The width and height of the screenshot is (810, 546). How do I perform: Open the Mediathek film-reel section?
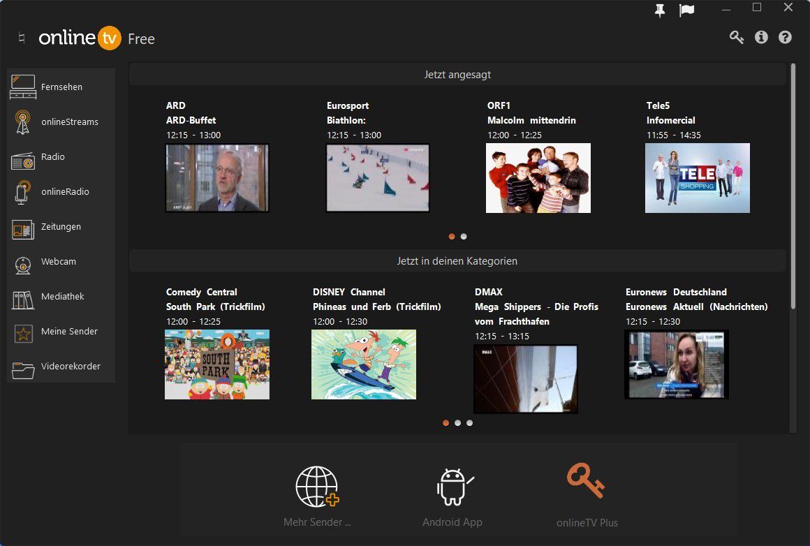tap(62, 296)
